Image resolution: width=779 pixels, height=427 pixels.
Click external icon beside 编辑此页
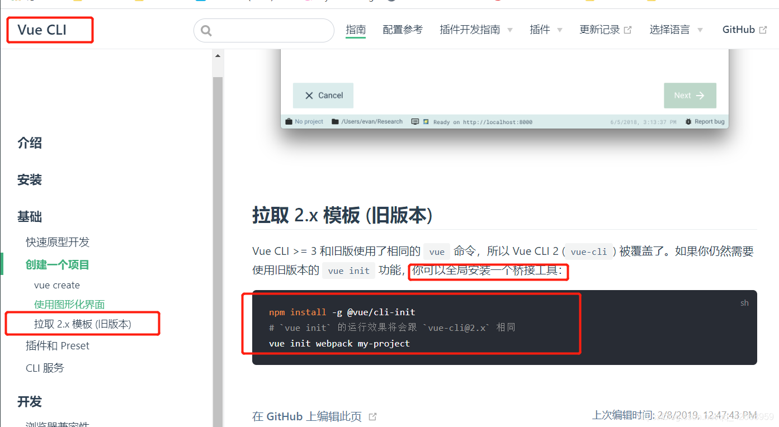tap(372, 416)
